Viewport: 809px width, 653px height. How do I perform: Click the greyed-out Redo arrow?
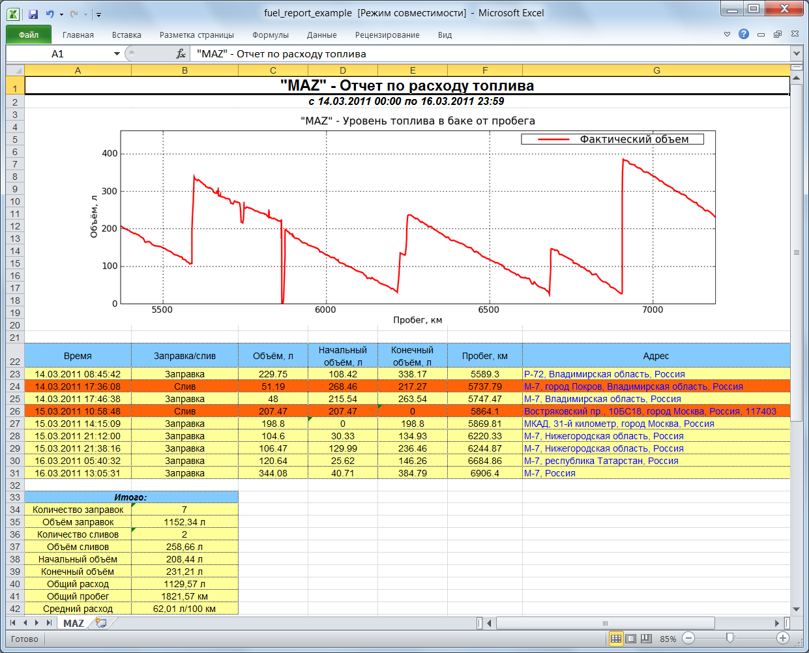[74, 14]
